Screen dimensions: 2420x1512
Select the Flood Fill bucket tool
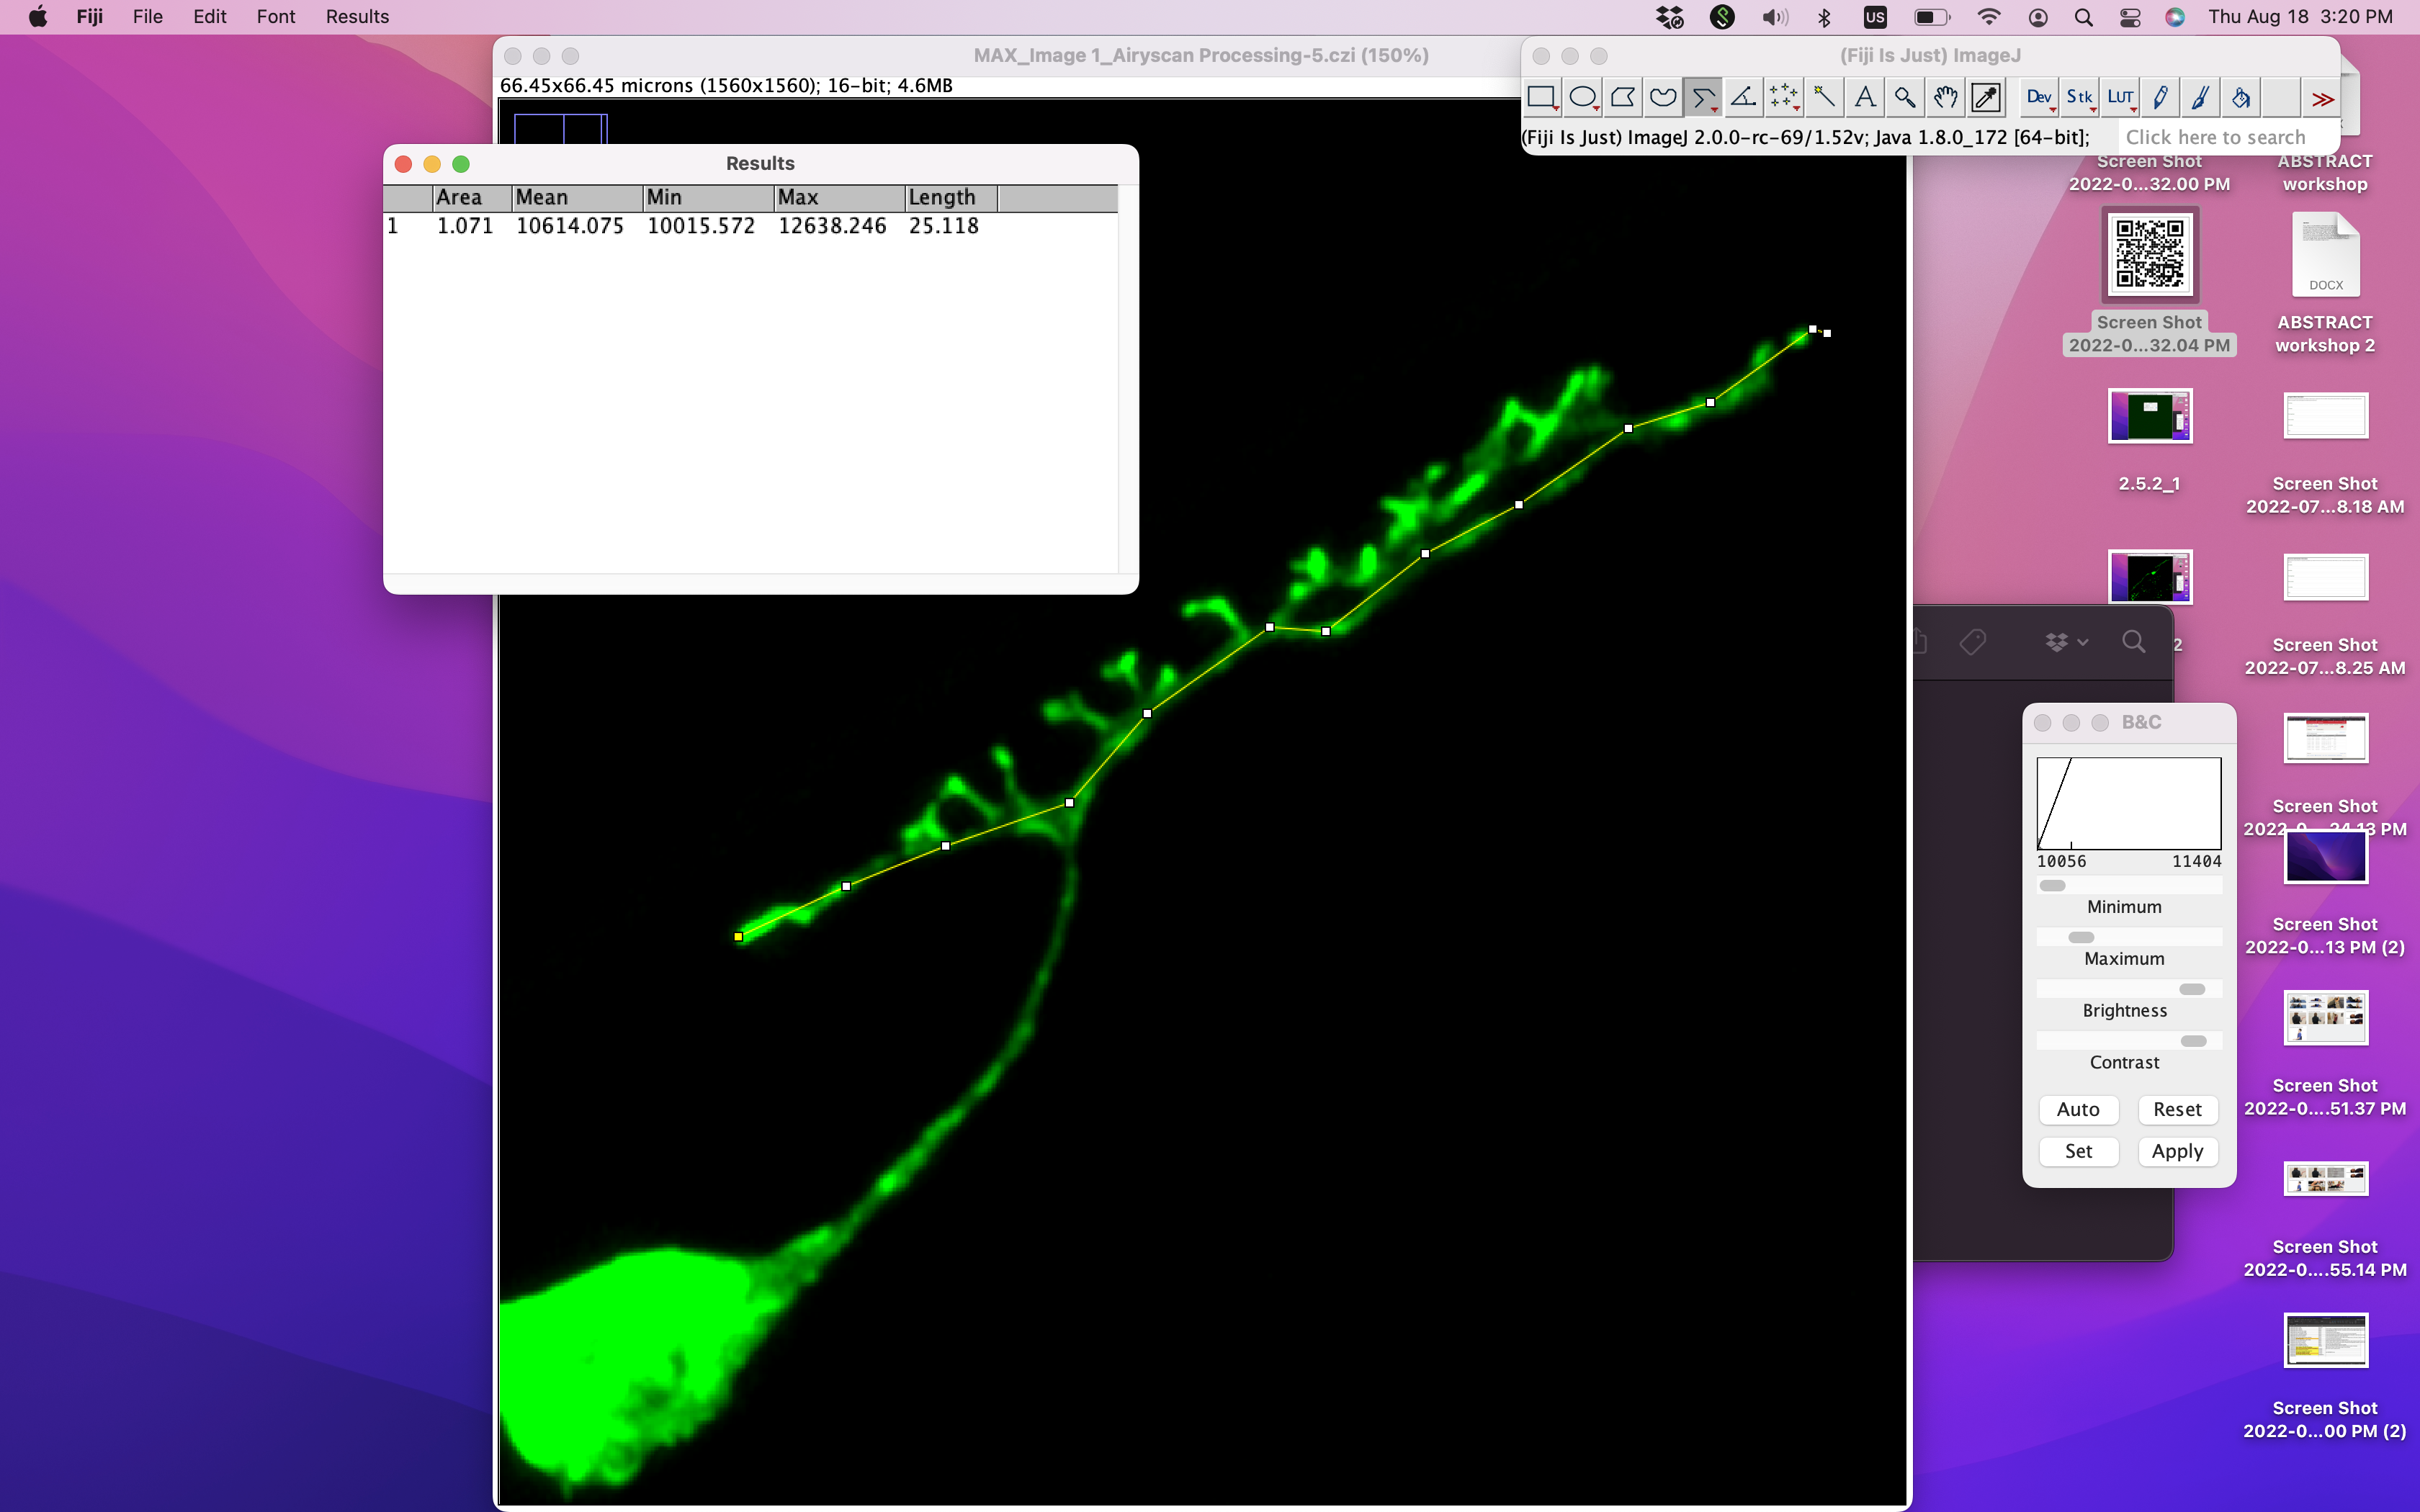[2241, 97]
